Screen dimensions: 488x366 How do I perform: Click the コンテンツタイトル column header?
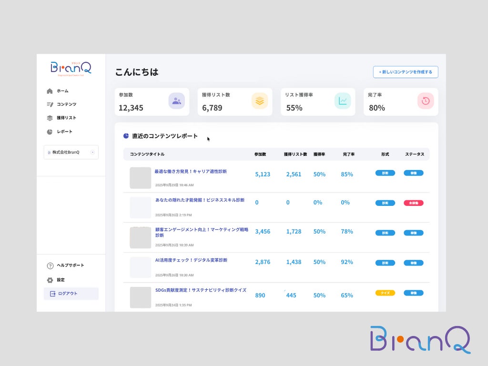147,154
